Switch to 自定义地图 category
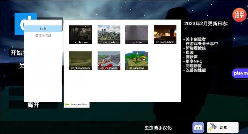248x134 pixels. click(x=43, y=35)
